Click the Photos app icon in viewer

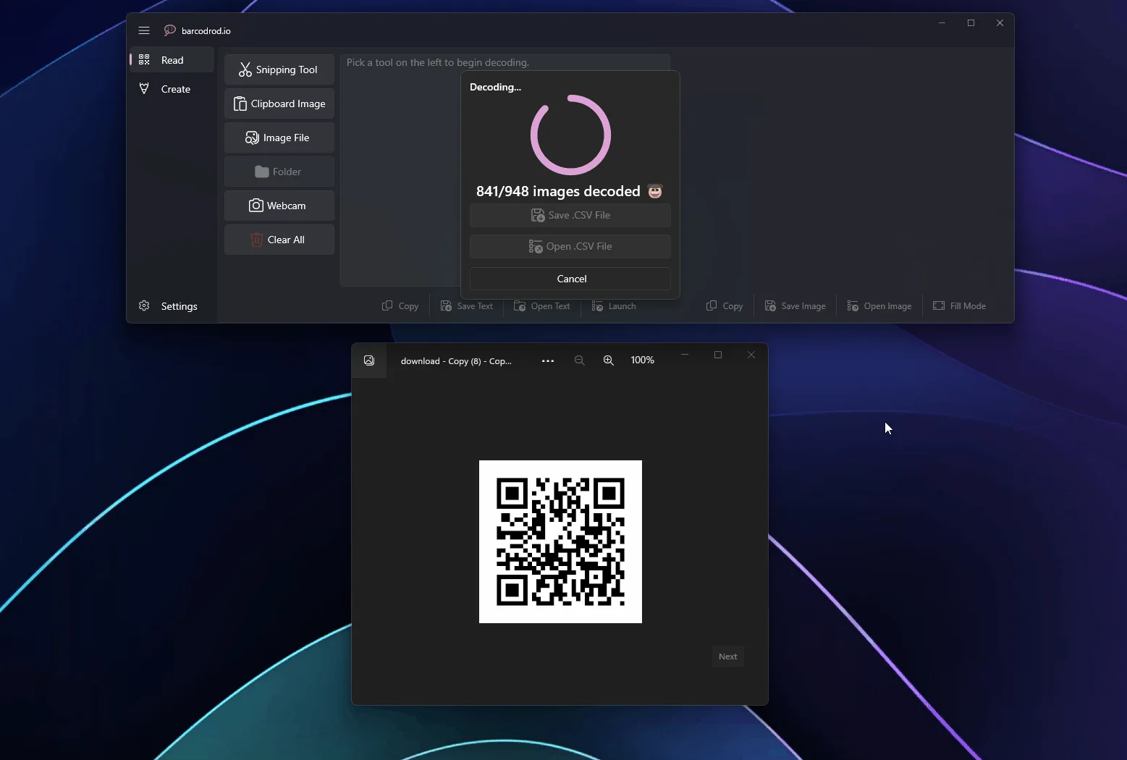coord(369,360)
